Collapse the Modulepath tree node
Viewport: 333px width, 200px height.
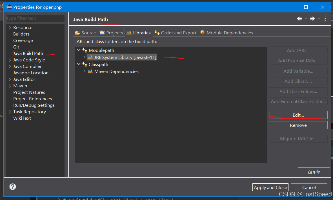pyautogui.click(x=79, y=50)
